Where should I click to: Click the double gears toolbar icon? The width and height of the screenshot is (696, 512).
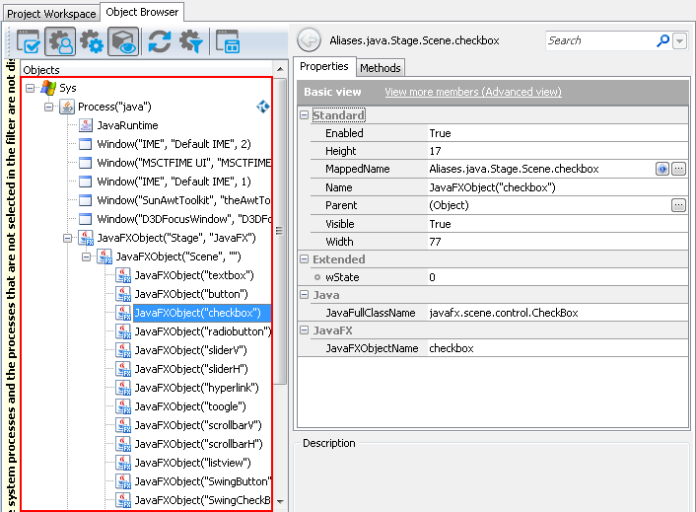(91, 41)
